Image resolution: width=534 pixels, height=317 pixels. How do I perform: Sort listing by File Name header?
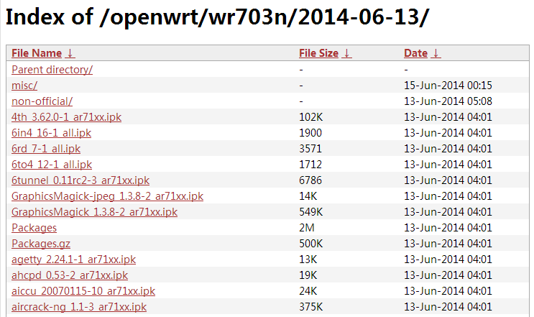point(37,54)
